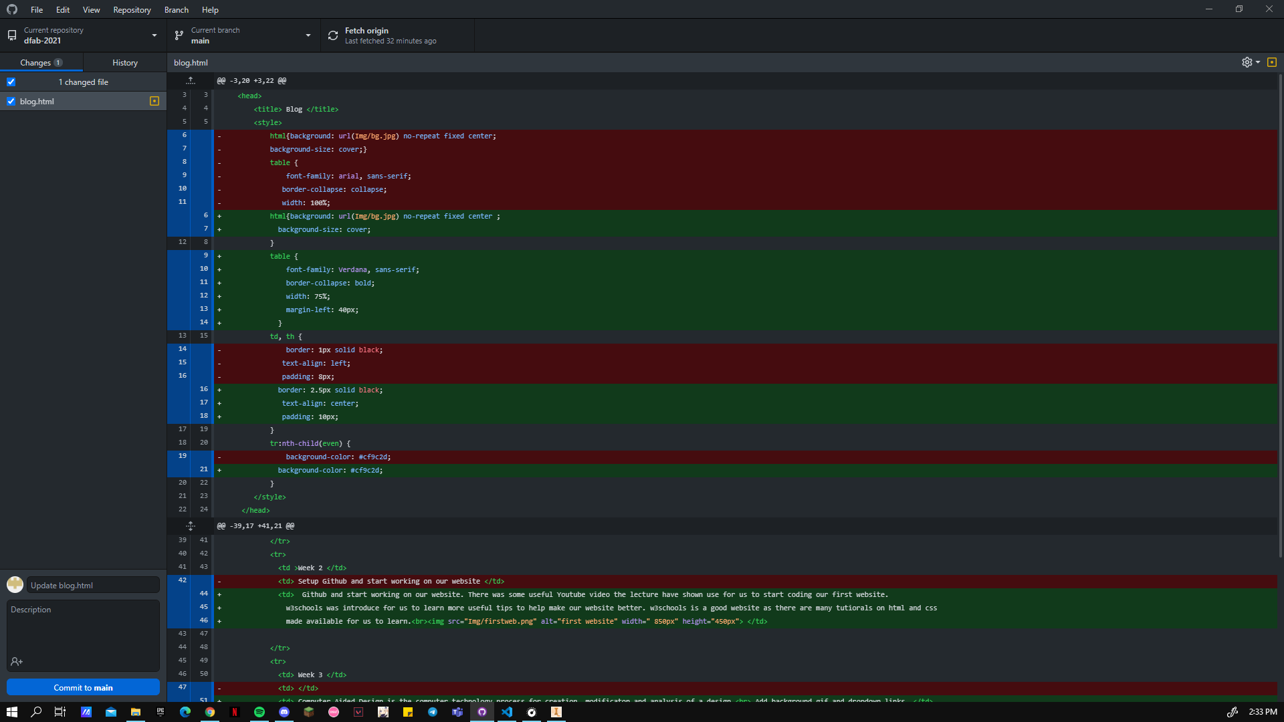Click the unified diff view icon

[x=1272, y=62]
